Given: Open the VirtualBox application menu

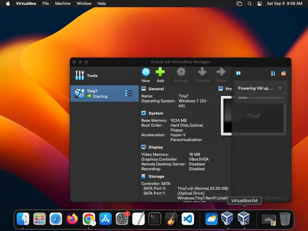Looking at the screenshot, I should 26,4.
